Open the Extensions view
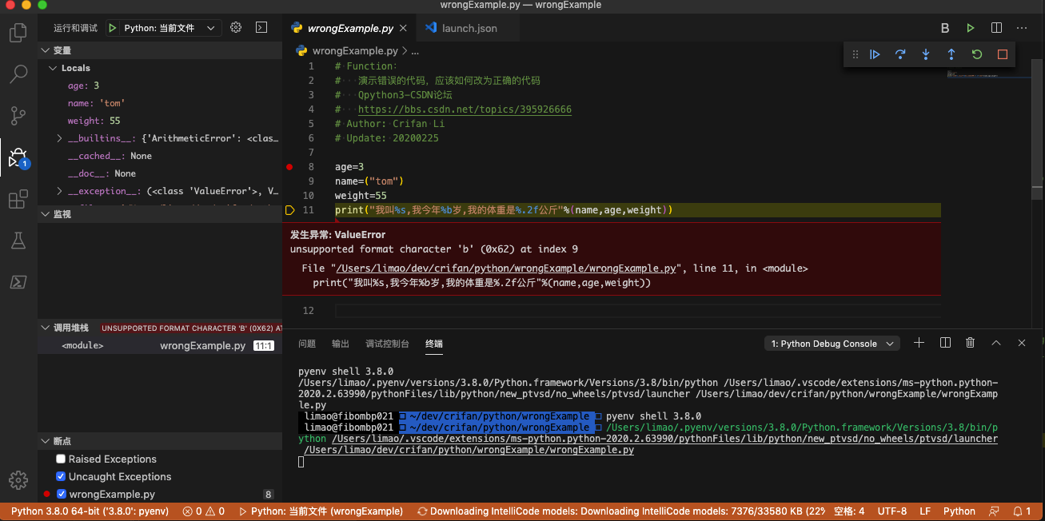The height and width of the screenshot is (521, 1045). click(x=18, y=199)
